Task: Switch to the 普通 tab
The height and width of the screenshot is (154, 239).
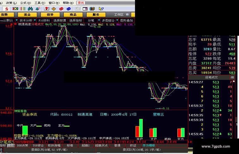Action: tap(117, 145)
